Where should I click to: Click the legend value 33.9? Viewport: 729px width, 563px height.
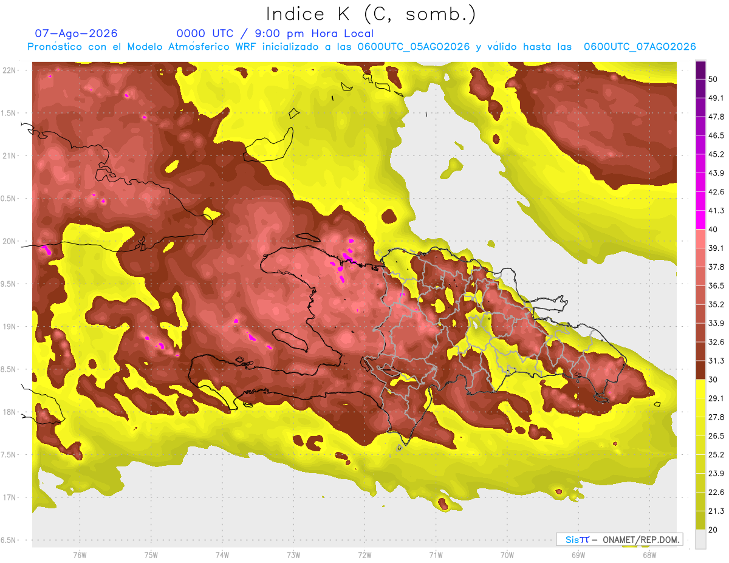pyautogui.click(x=716, y=323)
